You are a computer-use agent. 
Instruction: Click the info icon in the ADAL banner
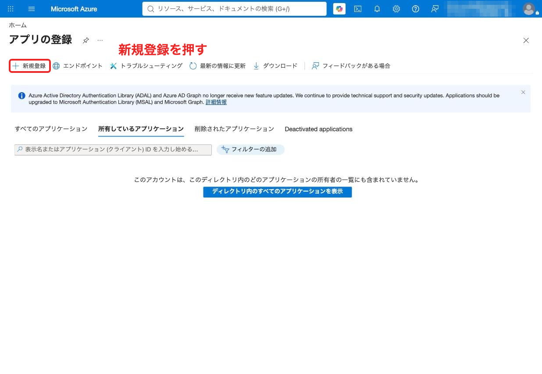(22, 96)
